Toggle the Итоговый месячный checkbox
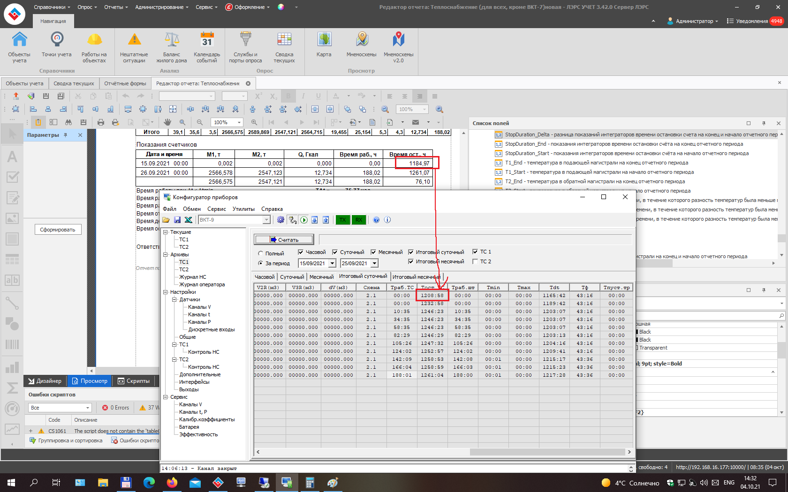The width and height of the screenshot is (788, 492). tap(411, 261)
